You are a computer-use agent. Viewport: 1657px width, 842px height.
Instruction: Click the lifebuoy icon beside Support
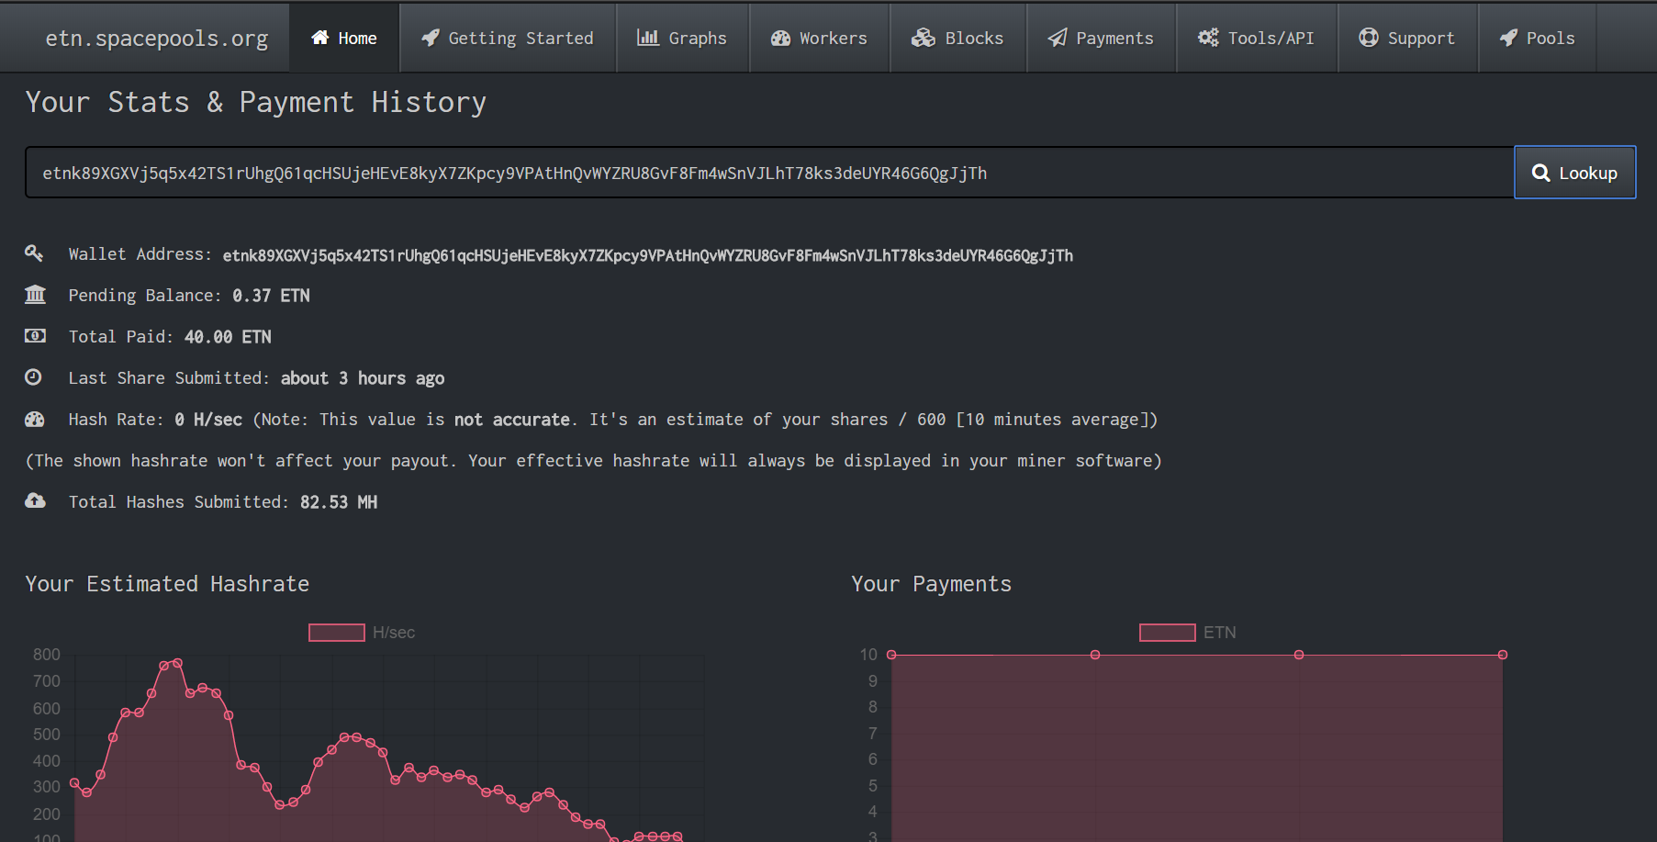pyautogui.click(x=1369, y=38)
